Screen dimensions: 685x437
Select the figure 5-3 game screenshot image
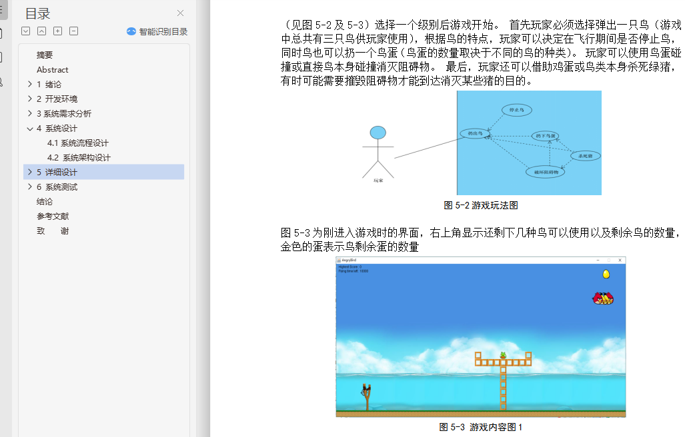click(x=480, y=337)
